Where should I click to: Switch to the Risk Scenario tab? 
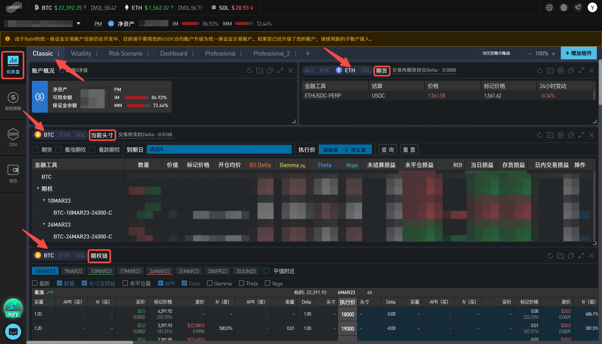pyautogui.click(x=126, y=53)
